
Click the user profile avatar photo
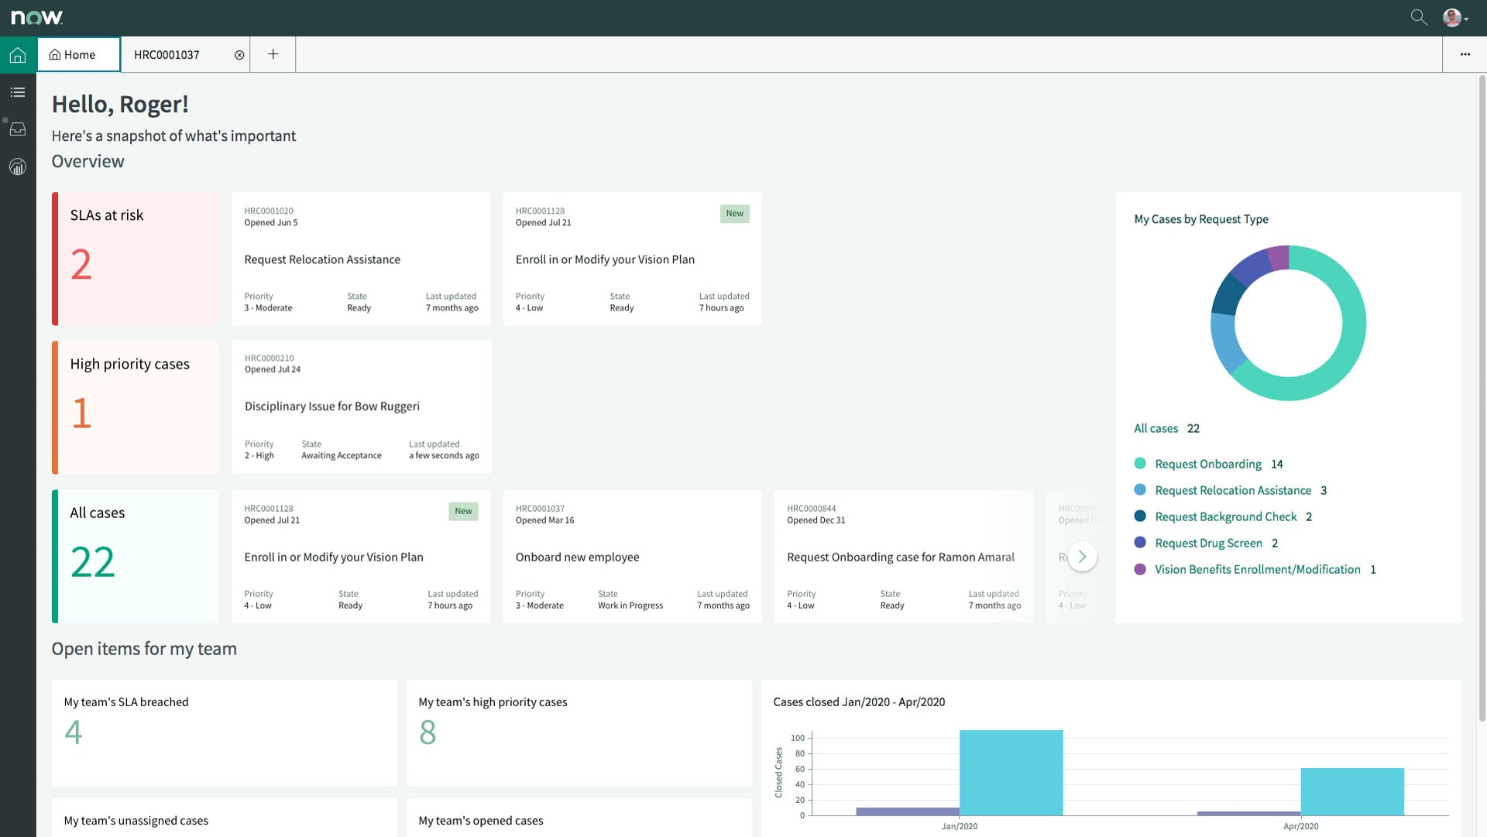[1452, 16]
